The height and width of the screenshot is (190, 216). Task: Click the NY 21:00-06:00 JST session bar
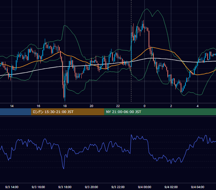click(x=160, y=112)
